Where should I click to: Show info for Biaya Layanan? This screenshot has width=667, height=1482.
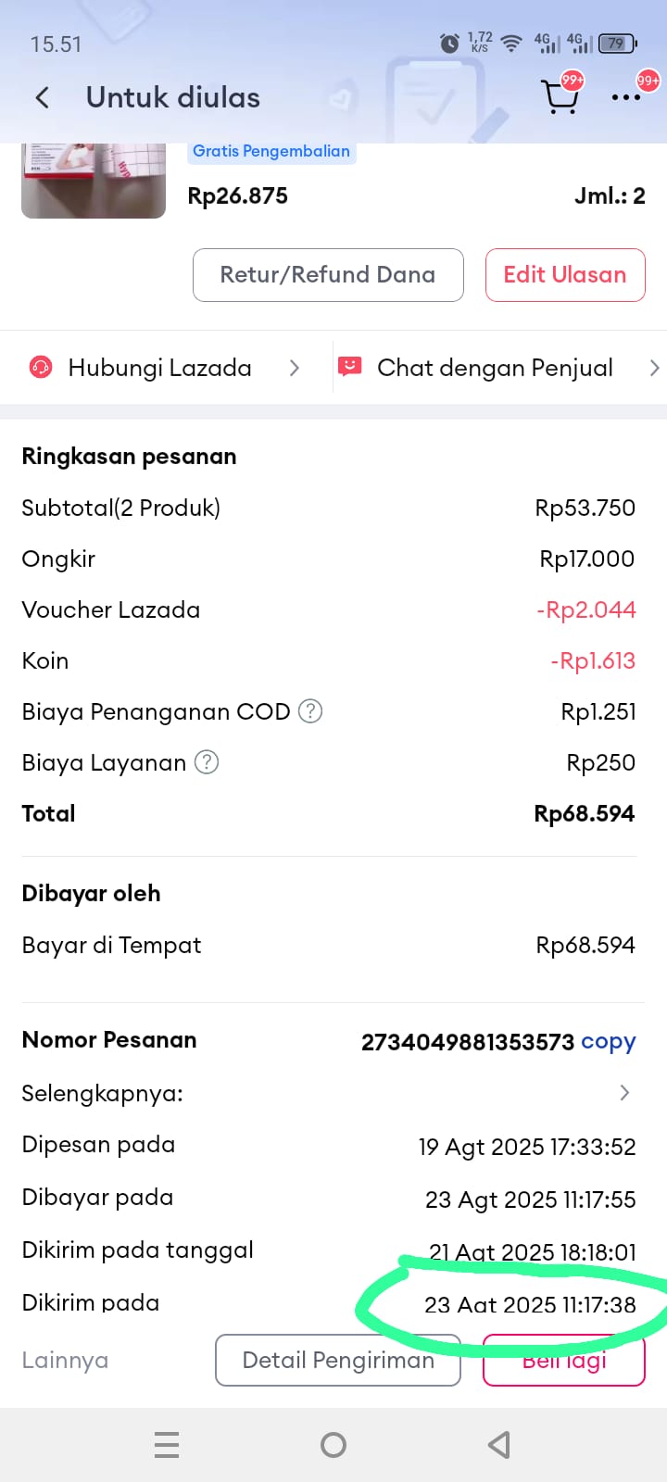[207, 762]
